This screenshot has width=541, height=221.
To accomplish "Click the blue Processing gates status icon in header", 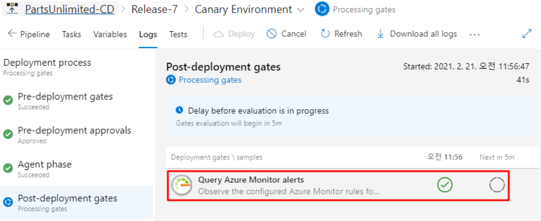I will 322,9.
